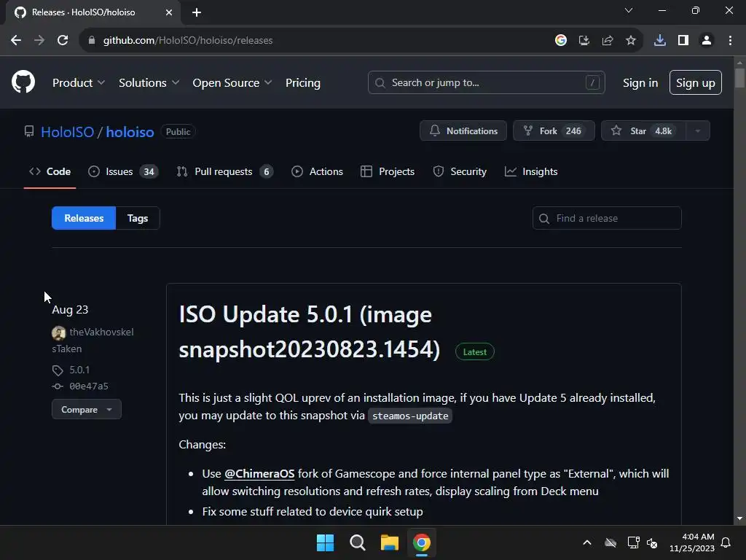Open the HoloISO organization link
The height and width of the screenshot is (560, 746).
tap(68, 132)
